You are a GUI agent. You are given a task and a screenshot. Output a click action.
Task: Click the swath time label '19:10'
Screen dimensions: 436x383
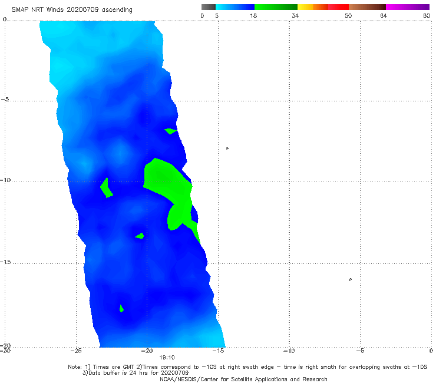pos(167,358)
